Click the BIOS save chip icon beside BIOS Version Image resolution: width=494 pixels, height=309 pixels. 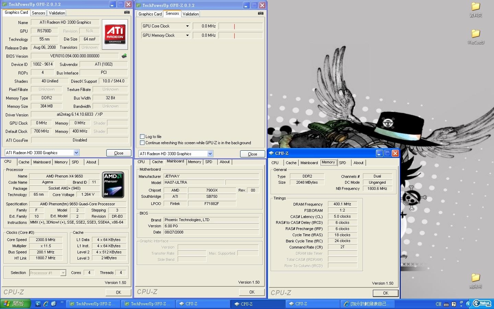pyautogui.click(x=124, y=56)
